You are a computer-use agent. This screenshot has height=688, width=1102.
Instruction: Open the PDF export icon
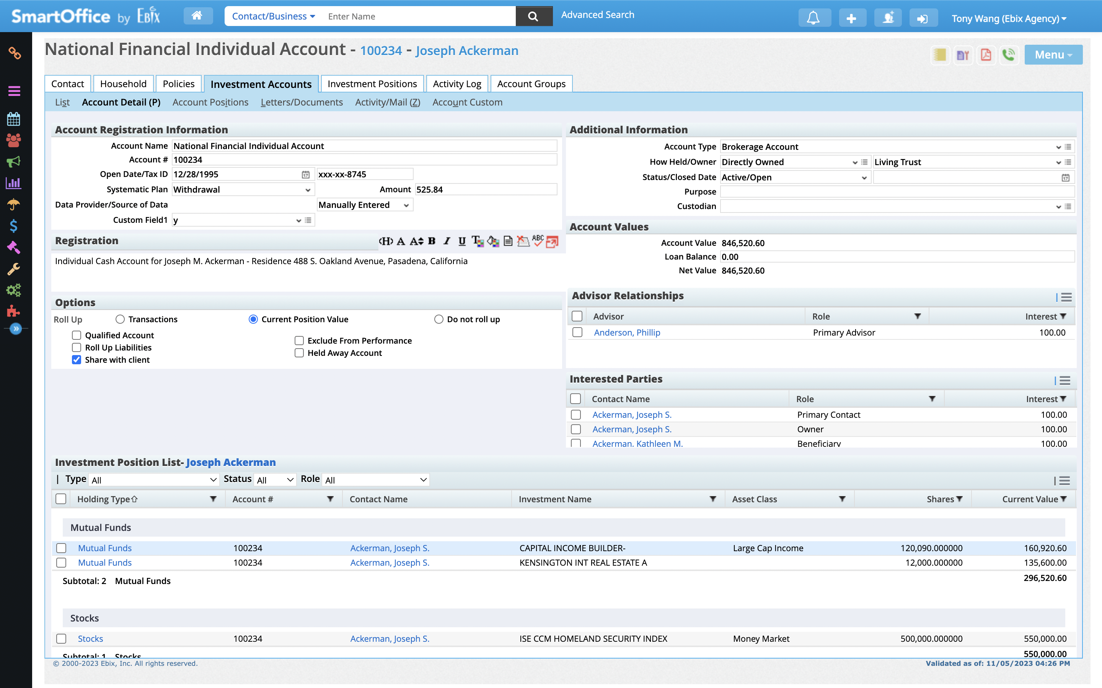pos(986,55)
